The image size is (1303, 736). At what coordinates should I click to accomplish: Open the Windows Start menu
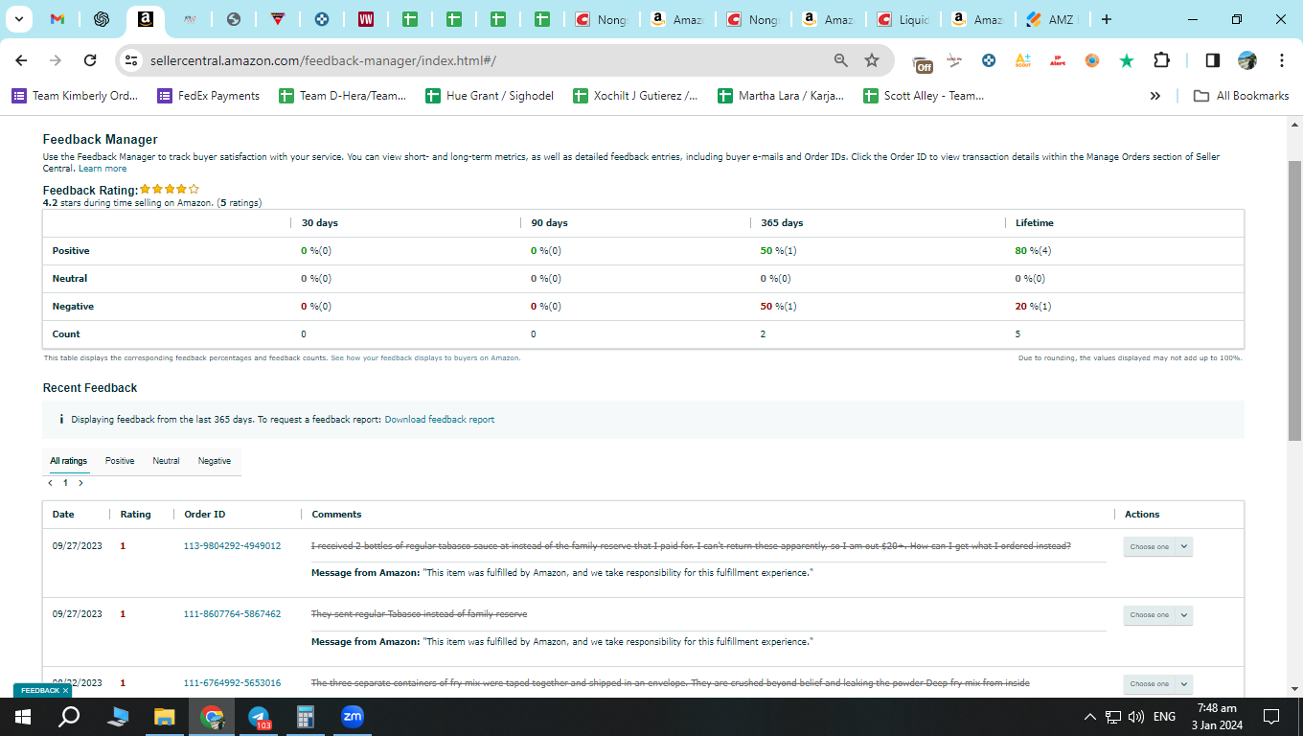pyautogui.click(x=23, y=717)
